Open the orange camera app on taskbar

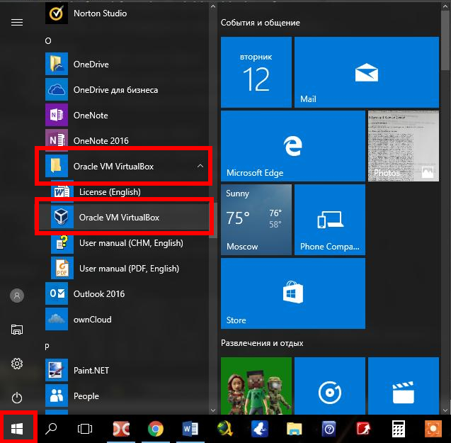433,429
